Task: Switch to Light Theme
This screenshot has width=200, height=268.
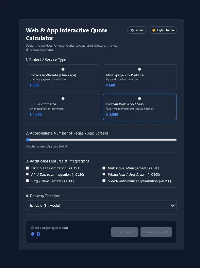Action: pyautogui.click(x=163, y=30)
